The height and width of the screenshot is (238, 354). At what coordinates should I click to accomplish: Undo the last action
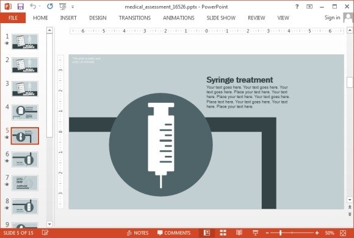(x=33, y=6)
